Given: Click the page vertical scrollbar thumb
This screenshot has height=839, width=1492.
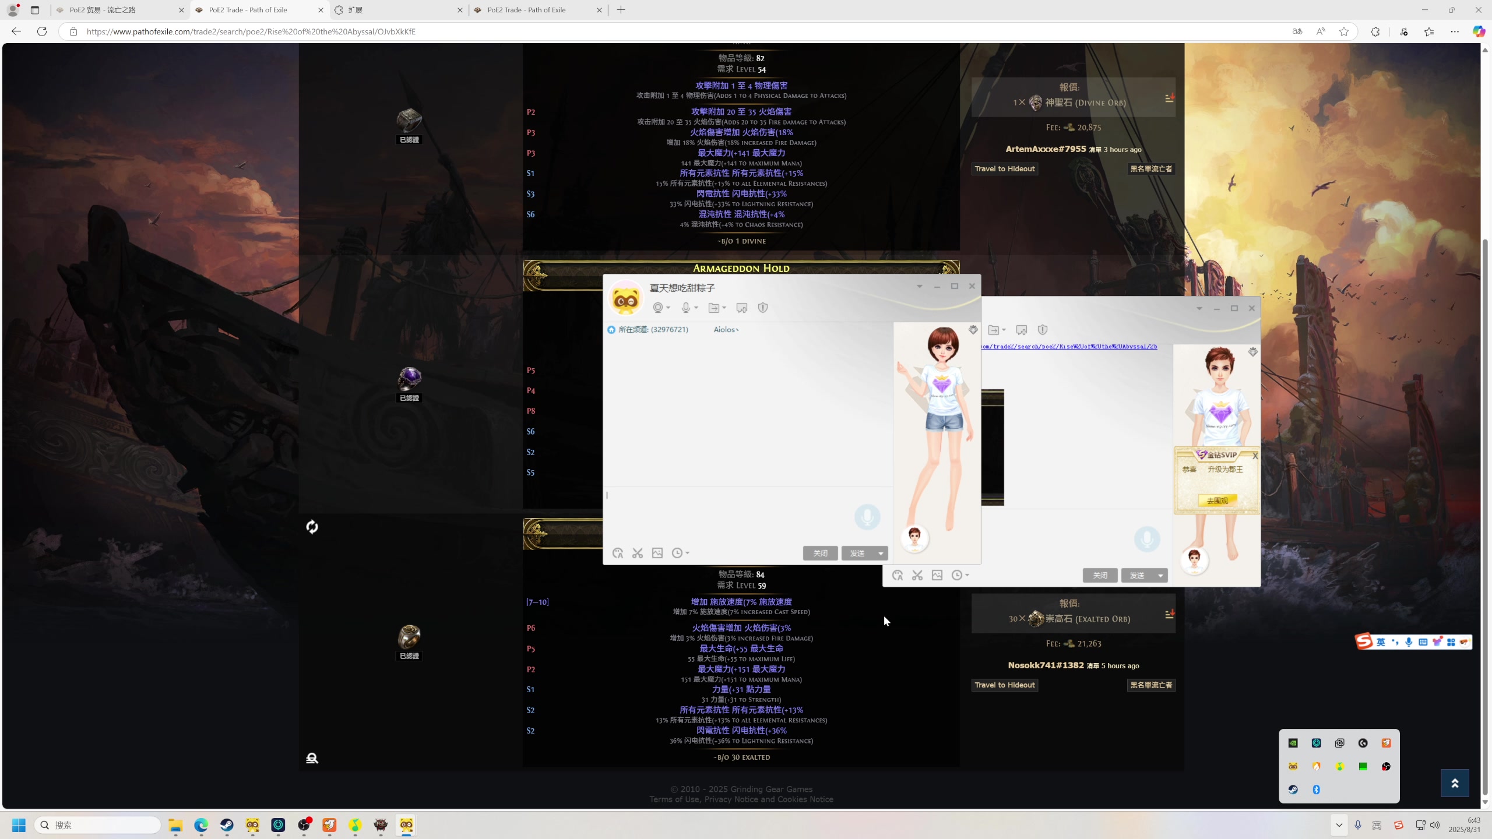Looking at the screenshot, I should tap(1485, 517).
